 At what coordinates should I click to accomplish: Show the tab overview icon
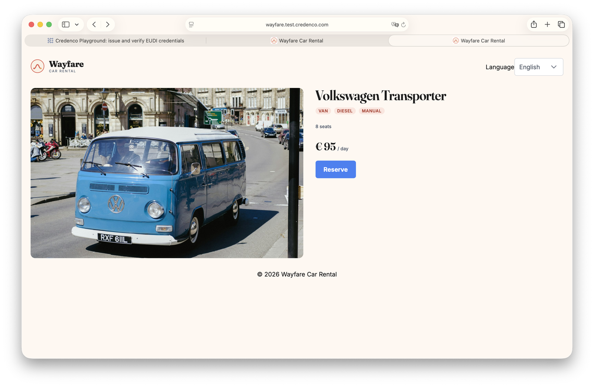click(x=561, y=24)
